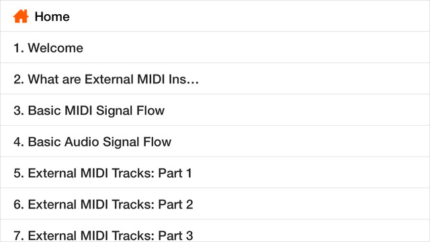This screenshot has width=430, height=242.
Task: Open External MIDI Tracks: Part 2
Action: point(215,204)
